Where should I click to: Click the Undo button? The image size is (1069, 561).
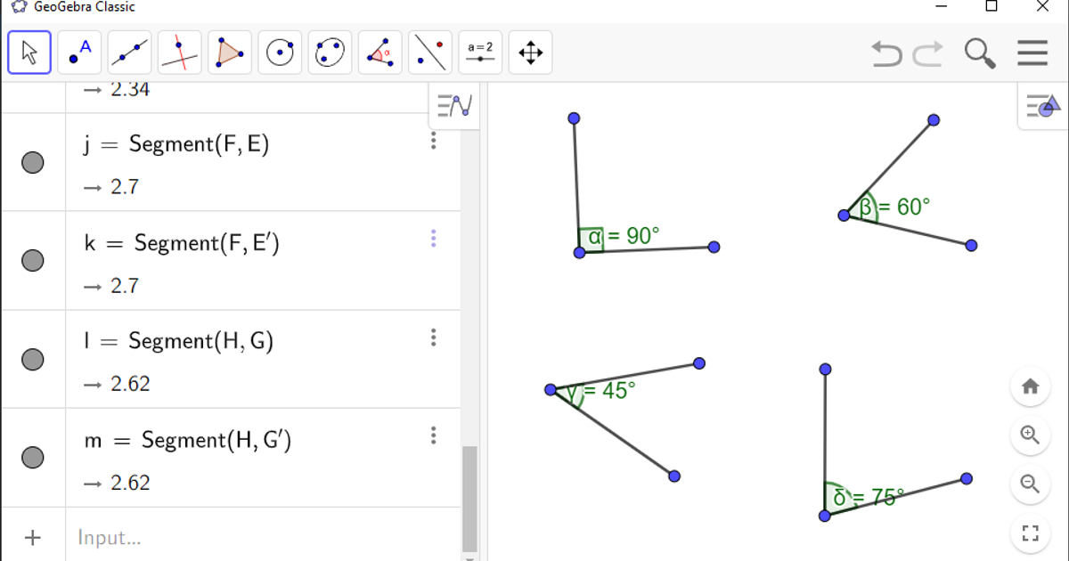click(x=885, y=53)
